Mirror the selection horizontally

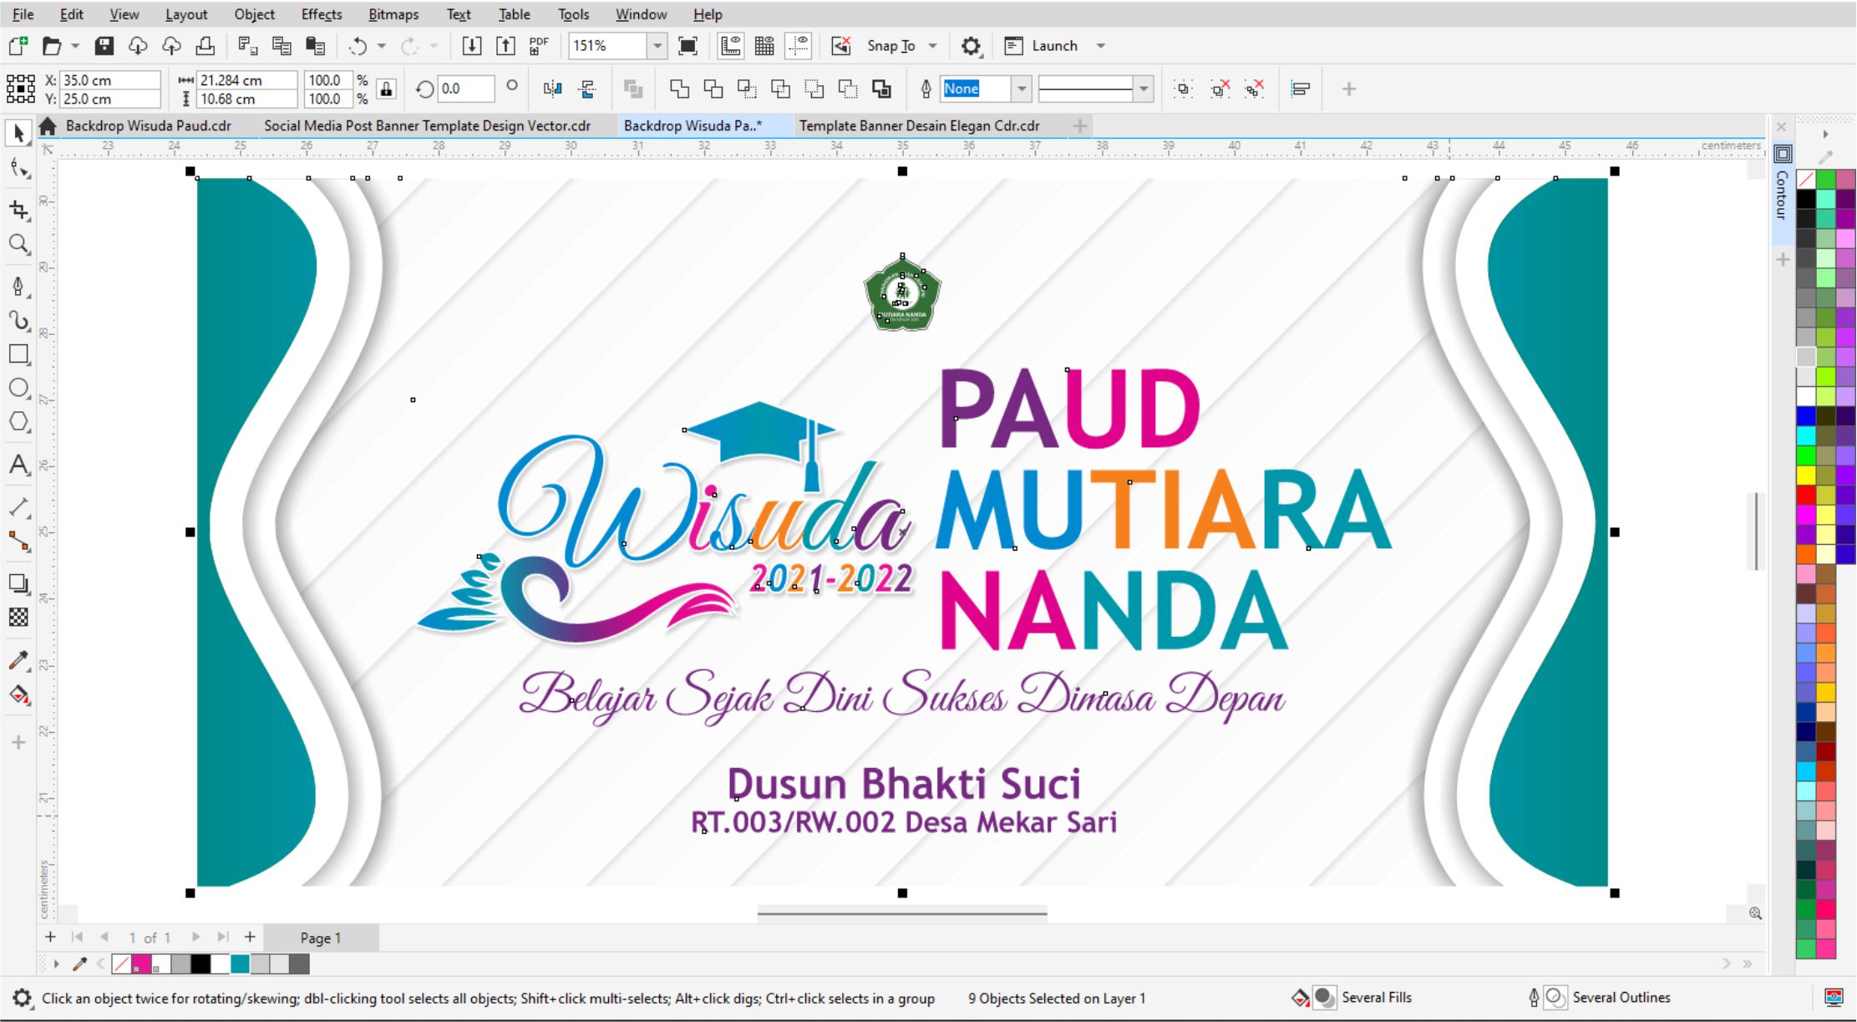[552, 89]
